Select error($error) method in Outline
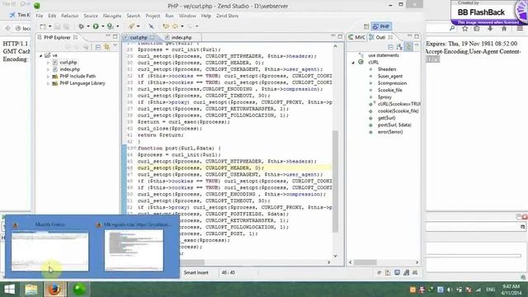The width and height of the screenshot is (528, 297). pyautogui.click(x=390, y=132)
